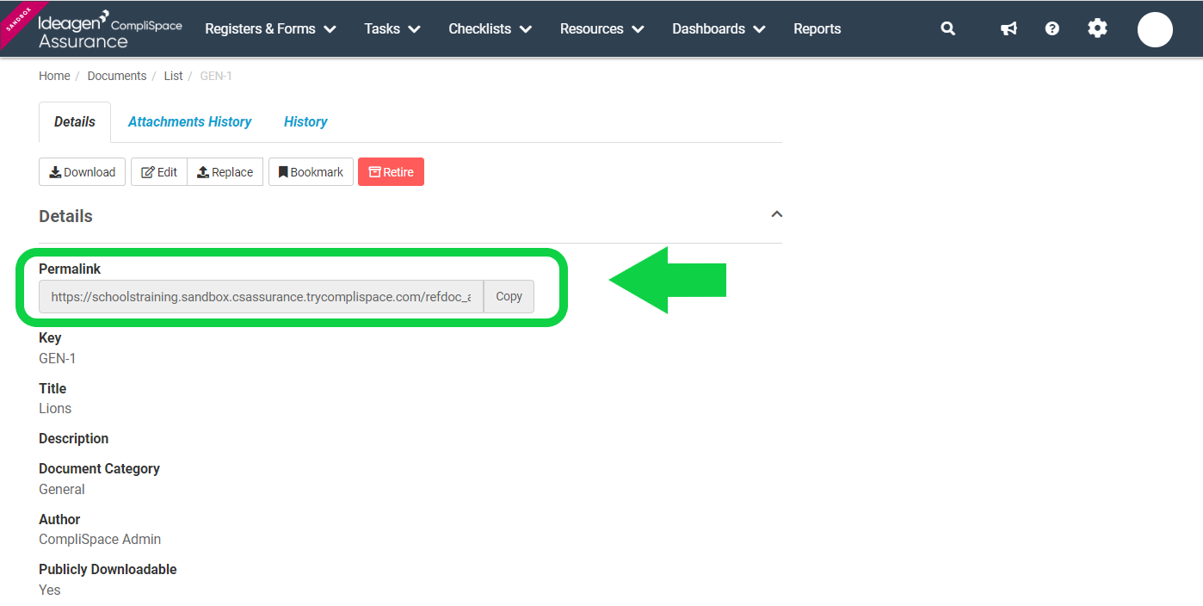Image resolution: width=1203 pixels, height=606 pixels.
Task: Open the announcements megaphone icon
Action: 1009,28
